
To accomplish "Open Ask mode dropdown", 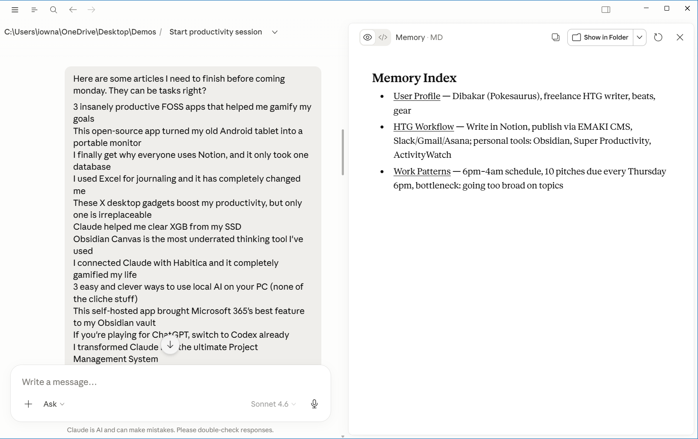I will pos(54,404).
